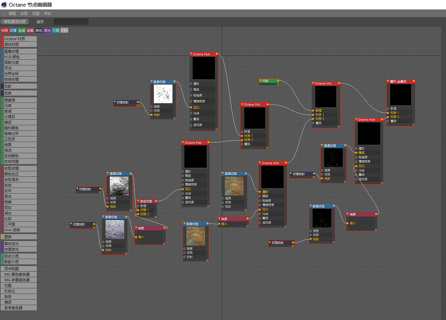Select 随机颜色 in the node list

point(19,128)
